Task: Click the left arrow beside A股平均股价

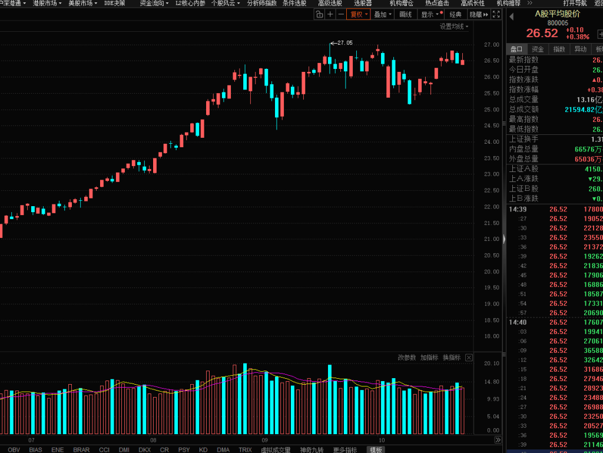Action: click(511, 15)
